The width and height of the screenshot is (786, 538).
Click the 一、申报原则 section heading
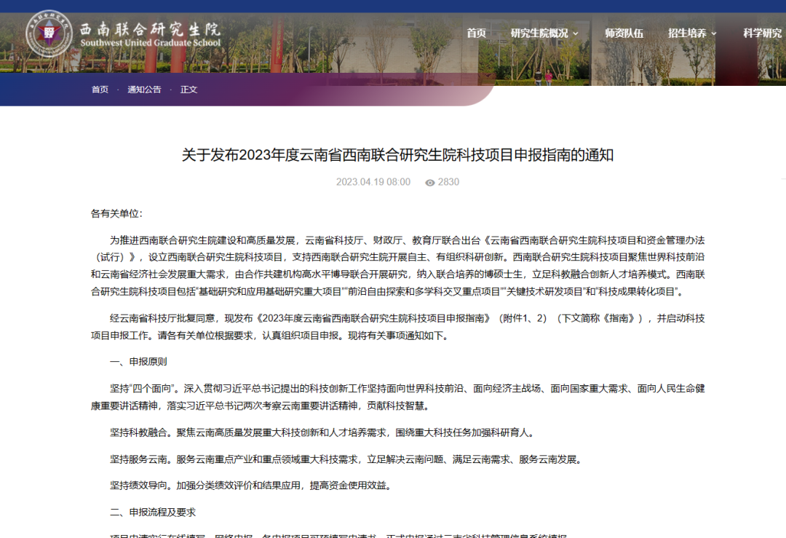point(138,362)
